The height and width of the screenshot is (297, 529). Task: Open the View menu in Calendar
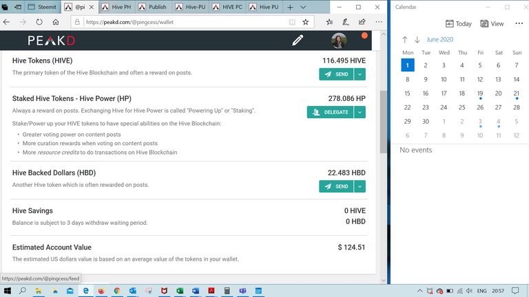(492, 24)
